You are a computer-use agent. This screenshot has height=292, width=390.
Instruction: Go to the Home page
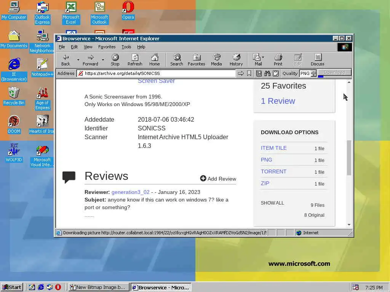click(155, 60)
